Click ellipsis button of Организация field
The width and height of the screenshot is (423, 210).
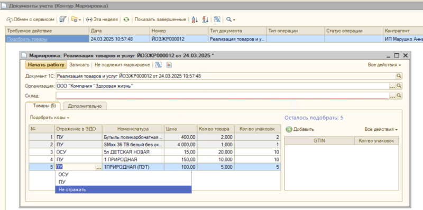[x=392, y=86]
